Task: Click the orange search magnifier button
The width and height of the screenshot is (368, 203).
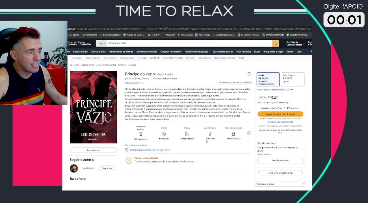Action: click(x=275, y=43)
